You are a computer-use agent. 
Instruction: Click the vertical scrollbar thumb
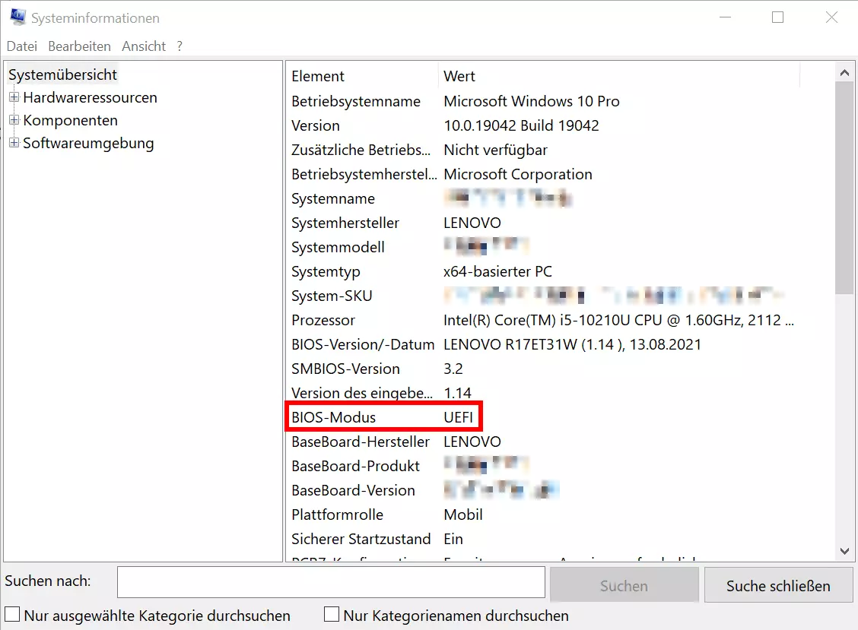point(844,188)
